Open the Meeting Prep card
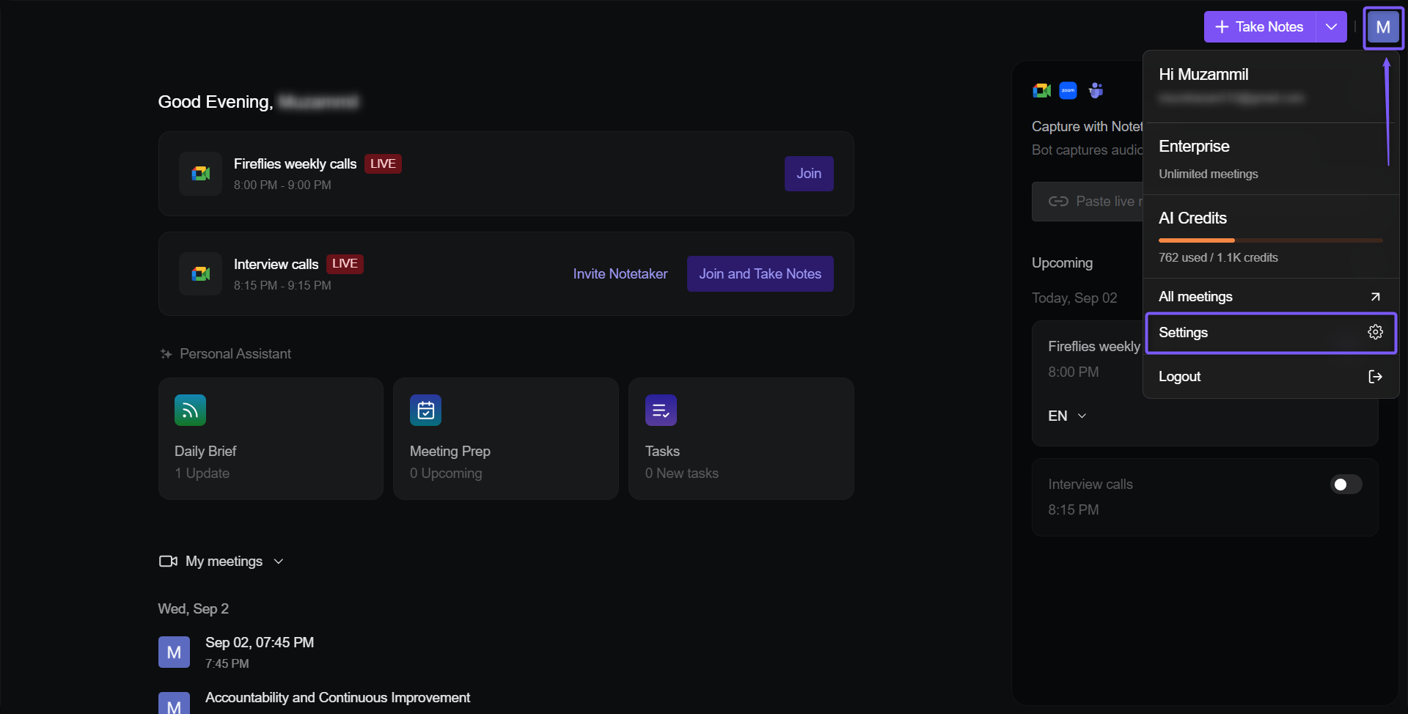Image resolution: width=1408 pixels, height=714 pixels. coord(506,439)
